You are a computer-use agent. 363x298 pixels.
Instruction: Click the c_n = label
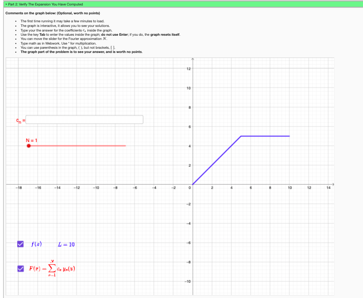21,120
